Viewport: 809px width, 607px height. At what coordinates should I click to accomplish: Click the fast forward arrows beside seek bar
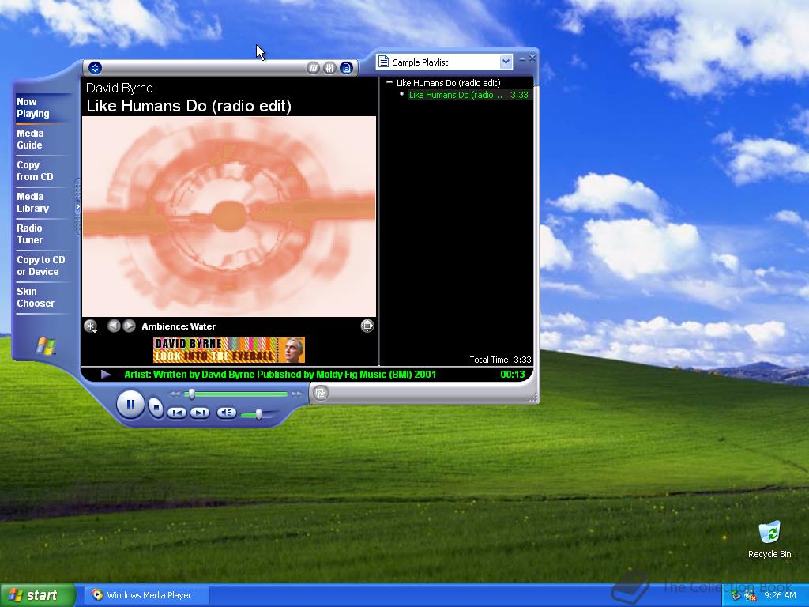coord(297,394)
